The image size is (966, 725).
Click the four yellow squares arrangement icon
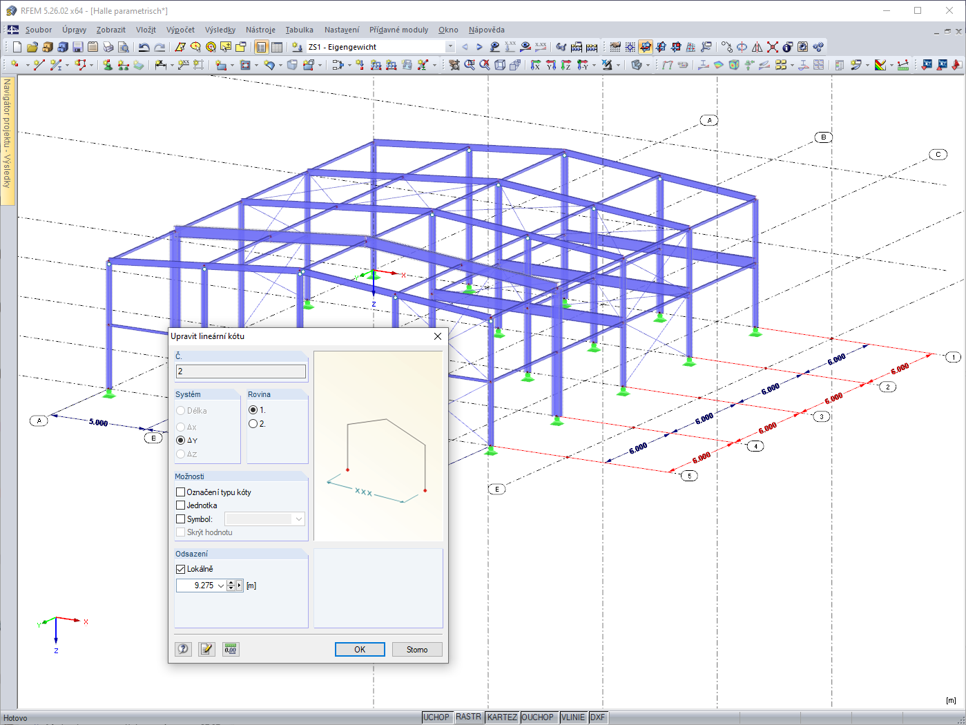(x=781, y=65)
